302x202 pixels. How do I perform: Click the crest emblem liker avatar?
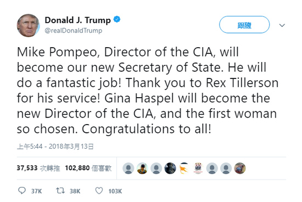[x=198, y=168]
